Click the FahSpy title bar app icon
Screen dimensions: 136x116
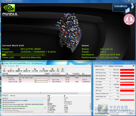(2, 63)
